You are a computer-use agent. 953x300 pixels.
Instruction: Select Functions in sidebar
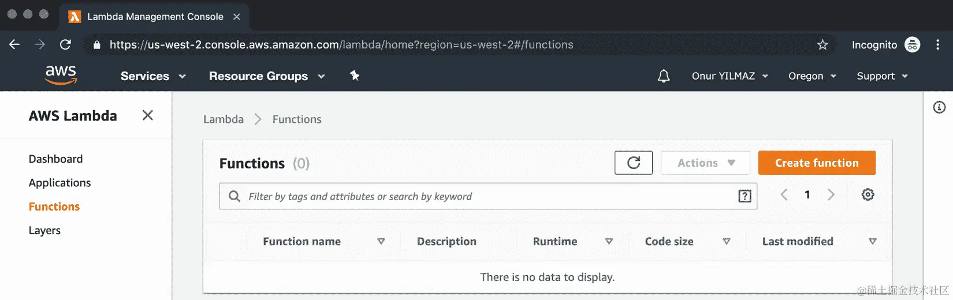click(x=54, y=207)
